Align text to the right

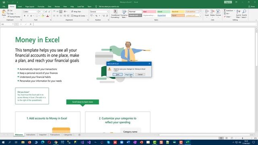pos(61,16)
